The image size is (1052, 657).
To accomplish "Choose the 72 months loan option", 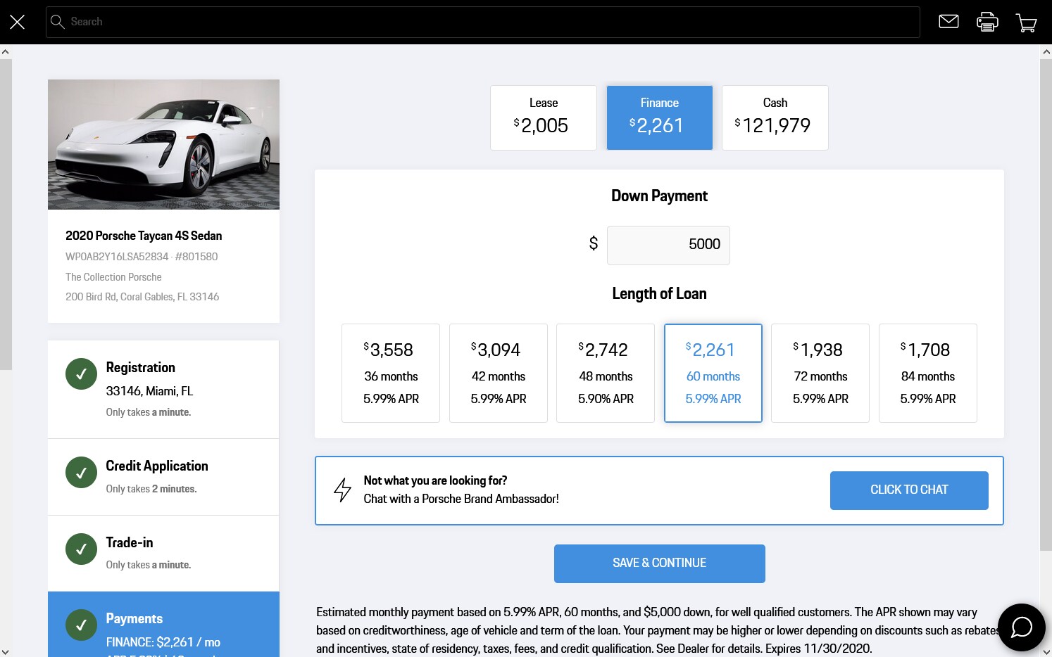I will coord(820,373).
